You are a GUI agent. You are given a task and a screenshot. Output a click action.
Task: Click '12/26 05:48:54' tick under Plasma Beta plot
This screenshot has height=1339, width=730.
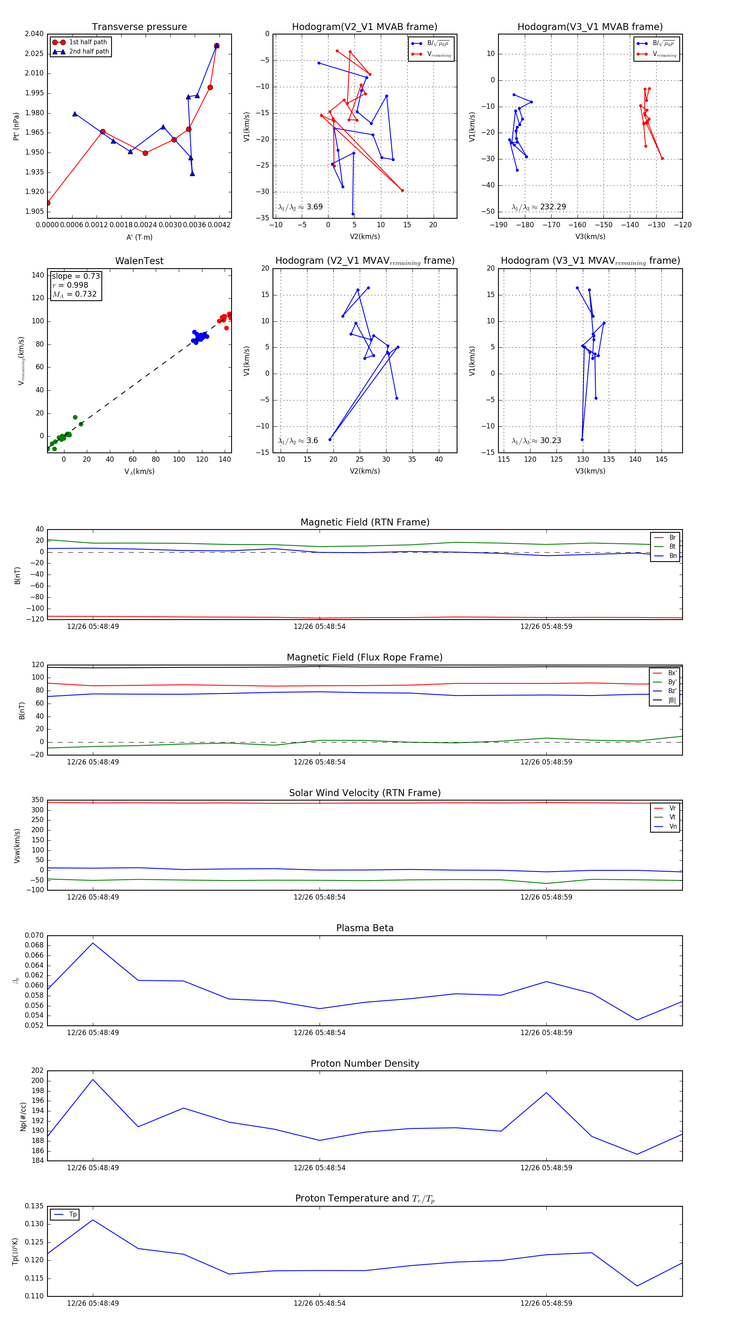[x=320, y=1033]
